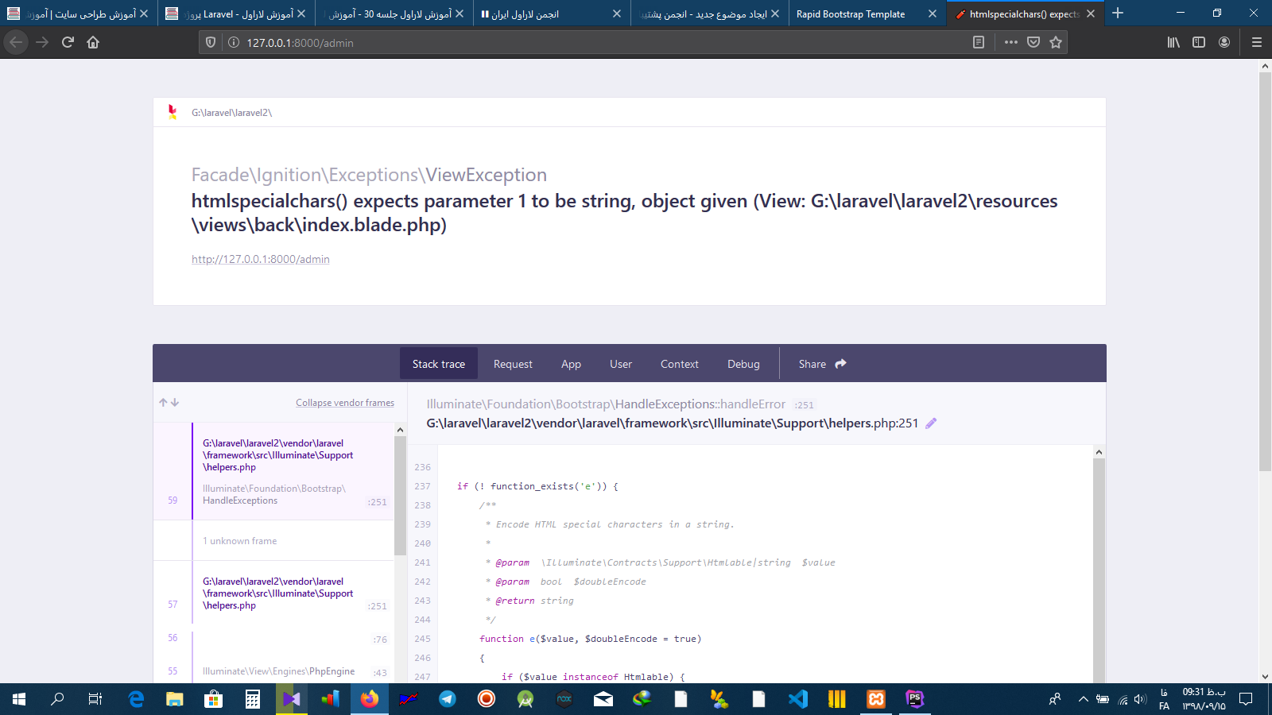This screenshot has width=1272, height=715.
Task: Open the tracking protection shield icon
Action: pyautogui.click(x=211, y=42)
